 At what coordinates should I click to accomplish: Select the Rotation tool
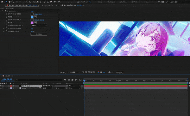(27, 2)
